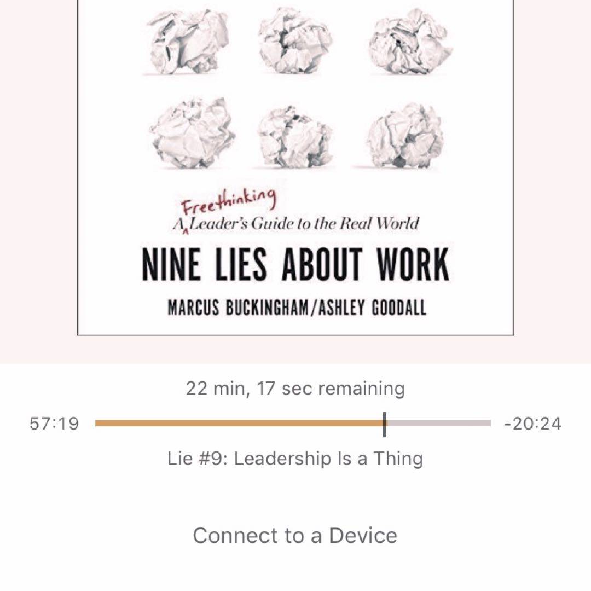Tap the NINE LIES ABOUT WORK cover title
The width and height of the screenshot is (591, 591).
[x=295, y=265]
